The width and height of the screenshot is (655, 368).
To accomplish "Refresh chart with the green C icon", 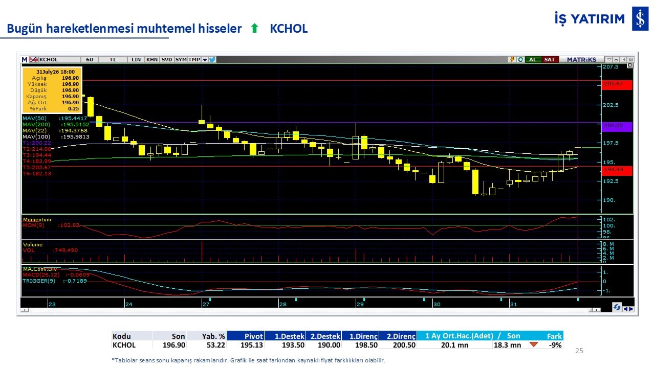I will point(520,59).
